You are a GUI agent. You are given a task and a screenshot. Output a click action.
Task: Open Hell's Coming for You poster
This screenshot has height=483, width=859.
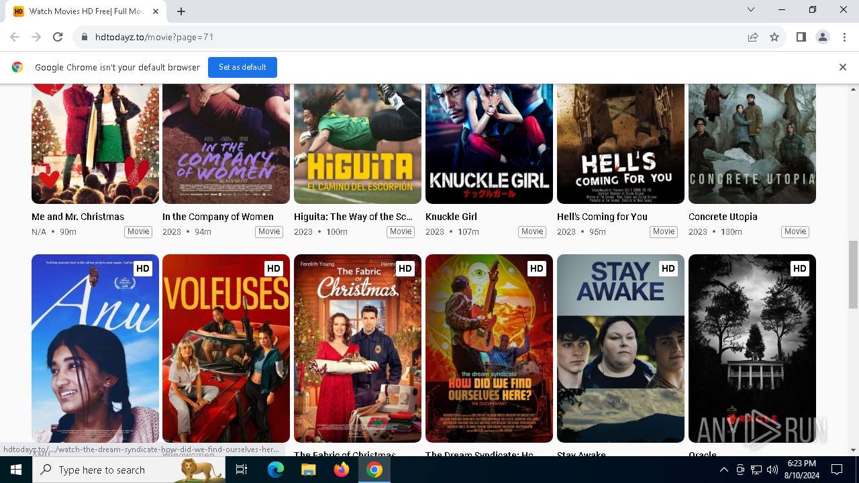click(621, 144)
